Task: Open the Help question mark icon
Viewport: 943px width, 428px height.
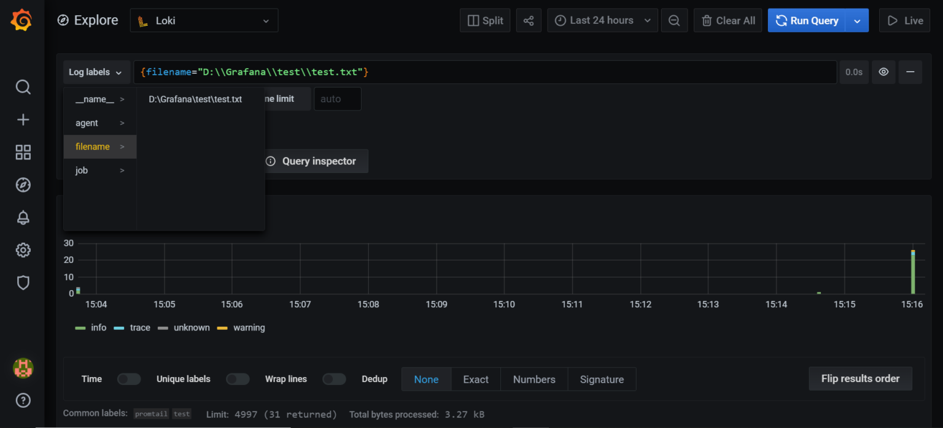Action: pyautogui.click(x=23, y=400)
